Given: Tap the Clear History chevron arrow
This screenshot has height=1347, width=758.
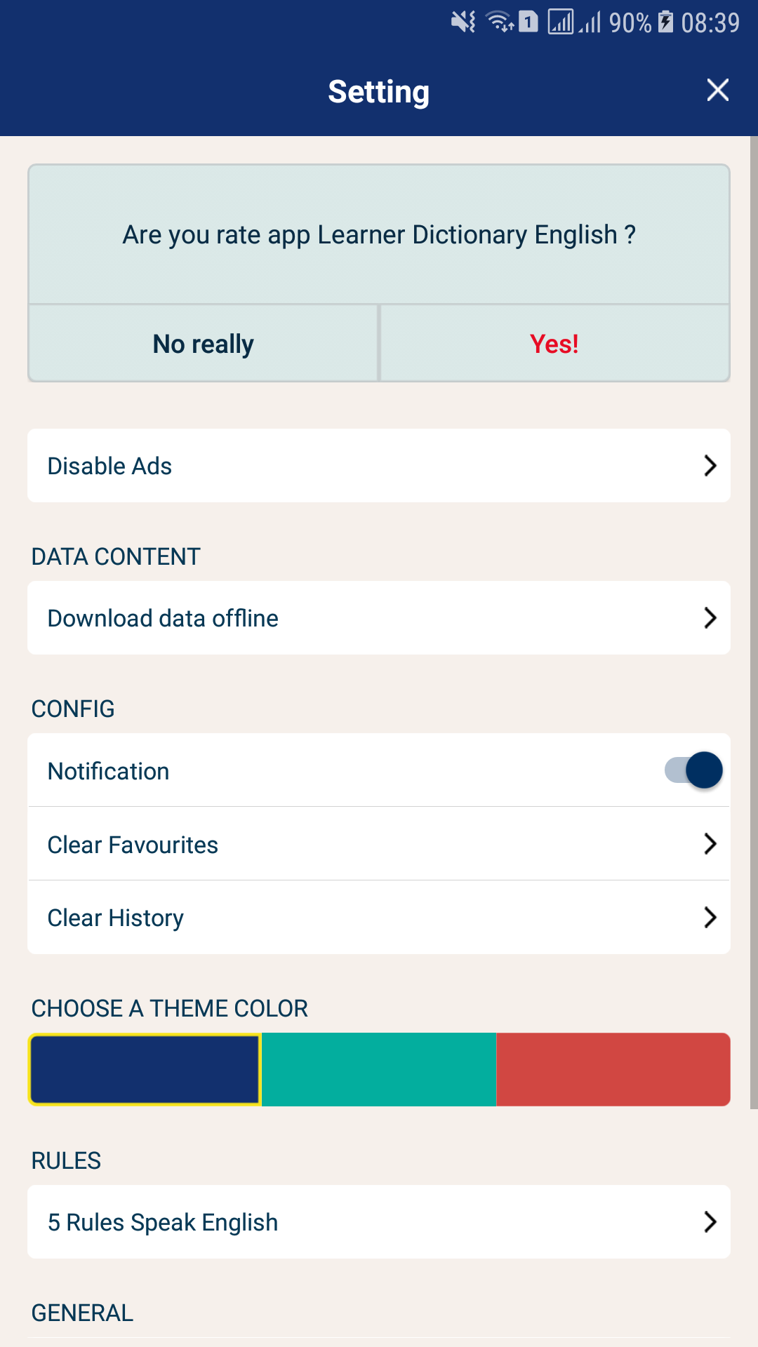Looking at the screenshot, I should pos(710,918).
